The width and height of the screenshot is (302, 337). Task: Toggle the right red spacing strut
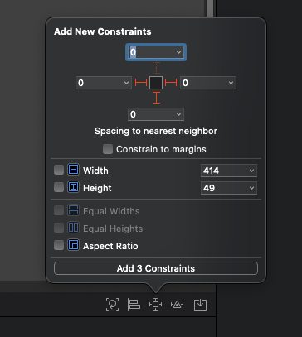[171, 83]
